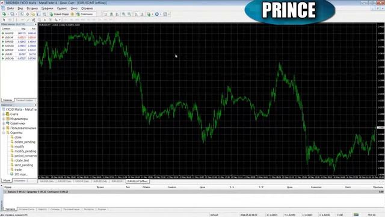Open the Справка menu
Screen dimensions: 385x217
[x=87, y=8]
